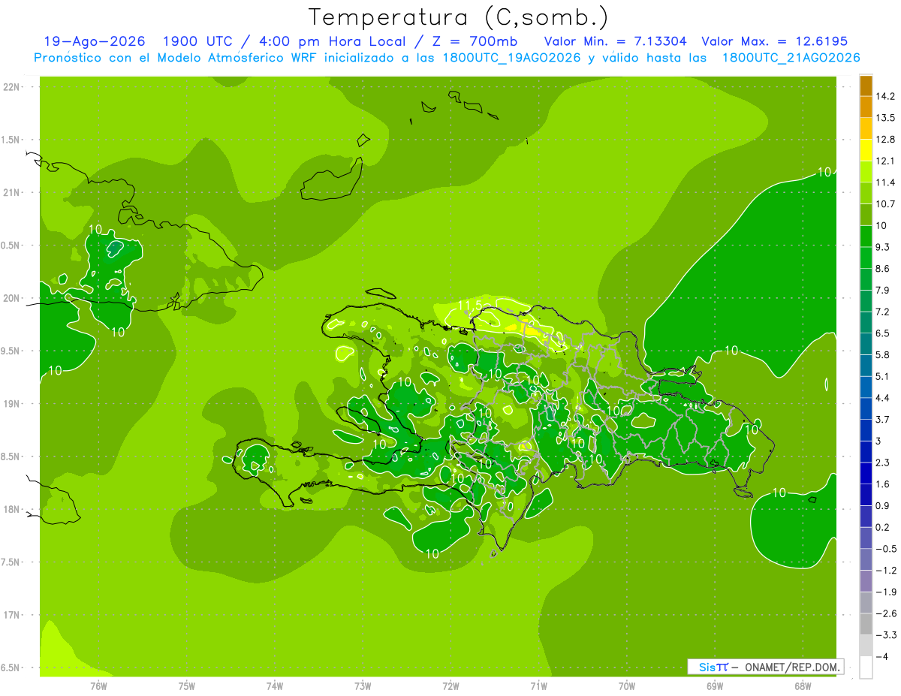
Task: Click the "14.2" colorbar value
Action: click(886, 96)
